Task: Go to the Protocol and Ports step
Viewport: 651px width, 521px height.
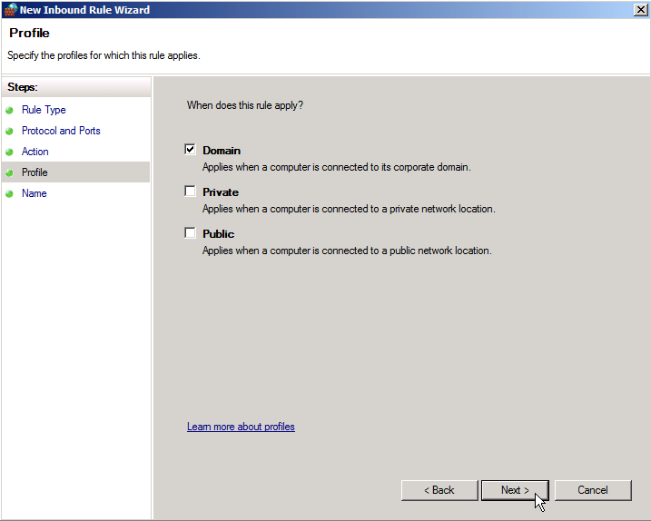Action: pyautogui.click(x=61, y=131)
